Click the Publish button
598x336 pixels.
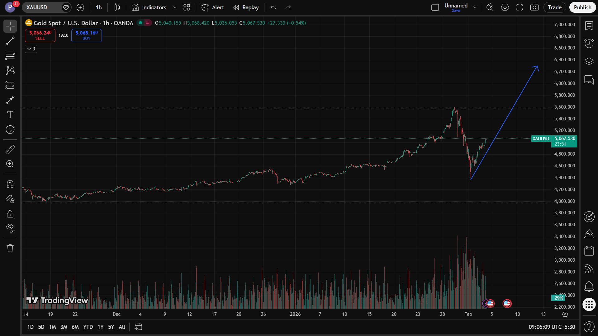[582, 7]
